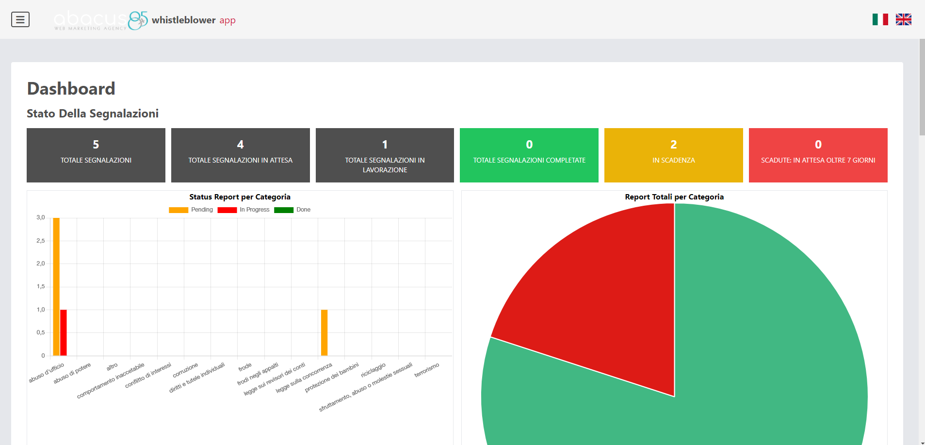
Task: Click the whistleblower app title link
Action: tap(194, 20)
